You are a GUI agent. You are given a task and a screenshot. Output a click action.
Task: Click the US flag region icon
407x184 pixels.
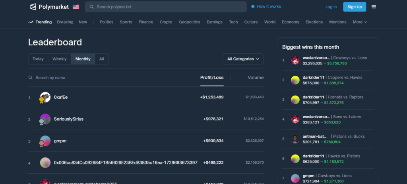coord(76,7)
